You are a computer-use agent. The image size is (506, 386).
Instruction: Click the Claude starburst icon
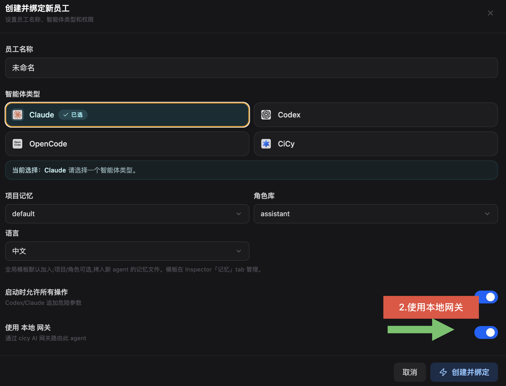[x=17, y=115]
